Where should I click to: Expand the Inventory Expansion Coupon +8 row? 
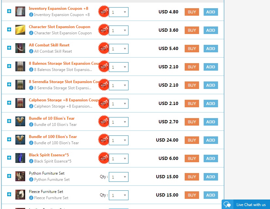pos(9,11)
